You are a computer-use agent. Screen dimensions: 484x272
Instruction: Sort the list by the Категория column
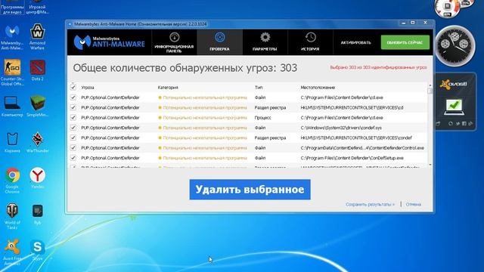coord(168,88)
